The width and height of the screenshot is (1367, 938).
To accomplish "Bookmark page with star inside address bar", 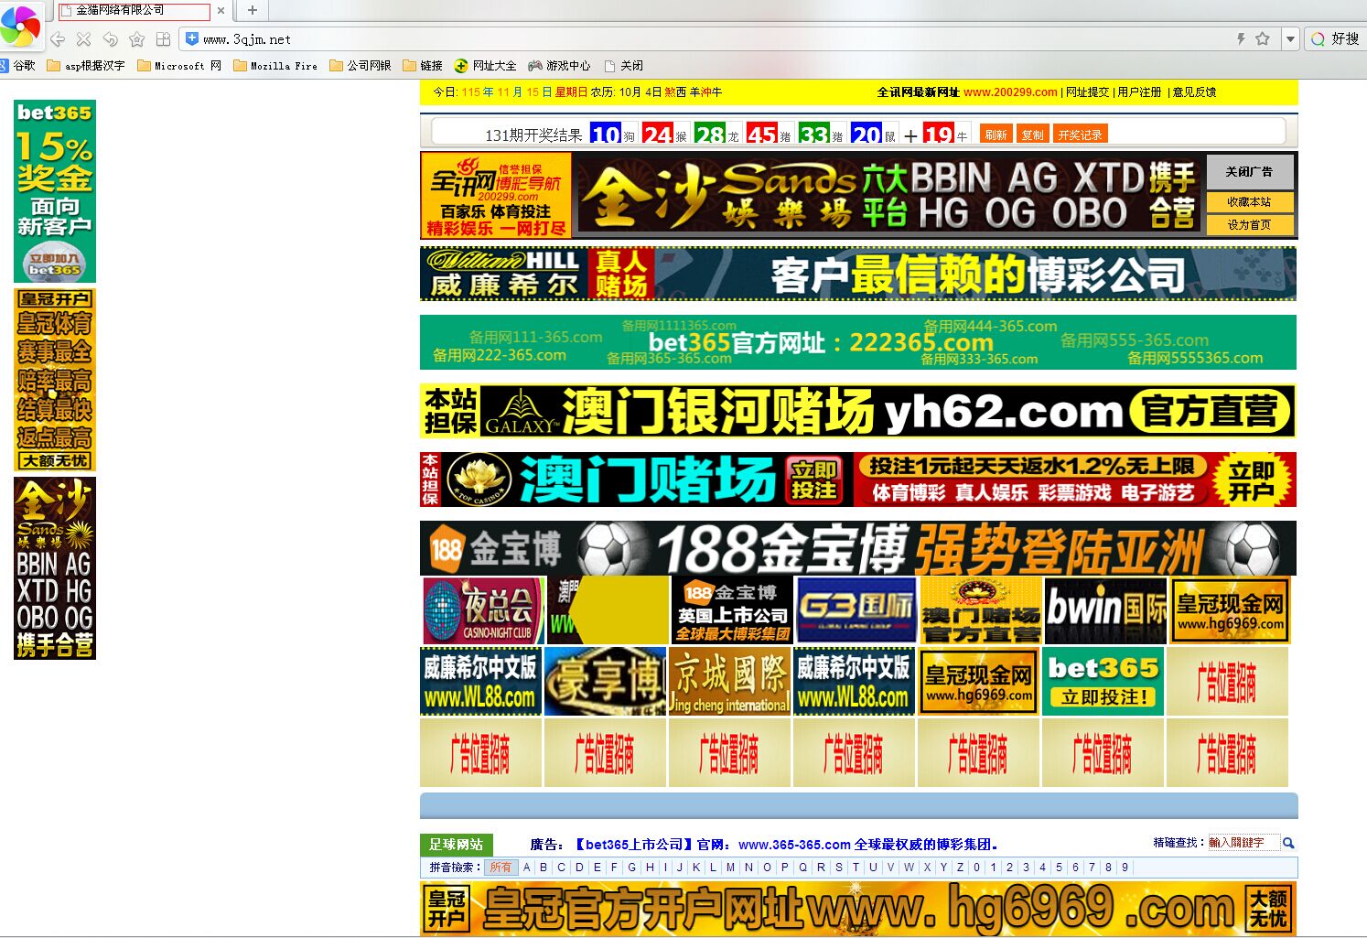I will click(1263, 38).
